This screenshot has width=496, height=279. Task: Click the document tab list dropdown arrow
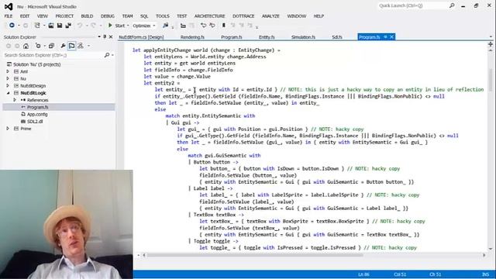491,36
